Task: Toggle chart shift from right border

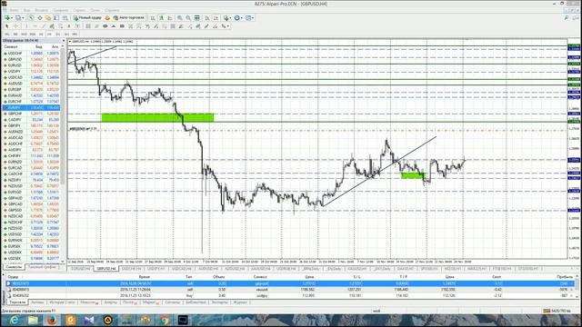Action: [x=216, y=18]
